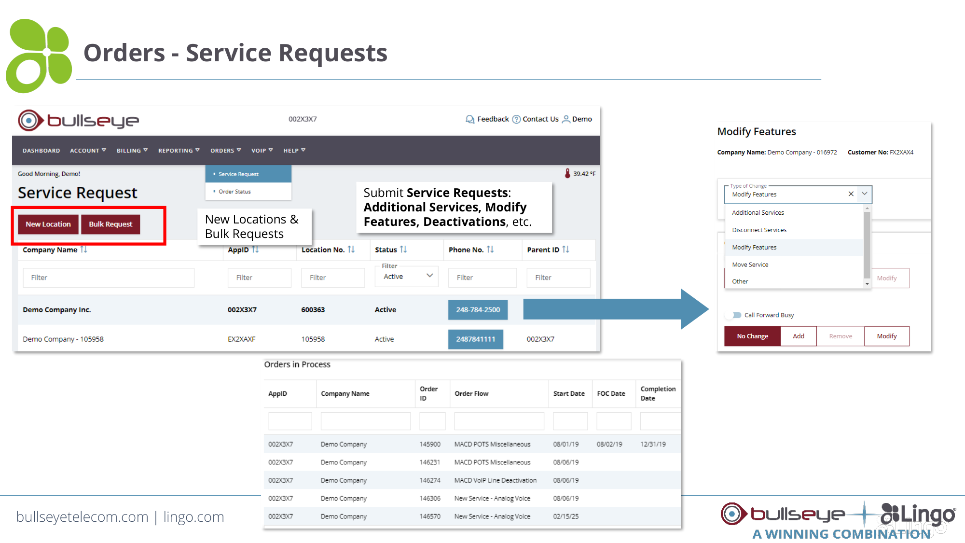This screenshot has height=543, width=965.
Task: Click the Bulk Request button
Action: pos(110,224)
